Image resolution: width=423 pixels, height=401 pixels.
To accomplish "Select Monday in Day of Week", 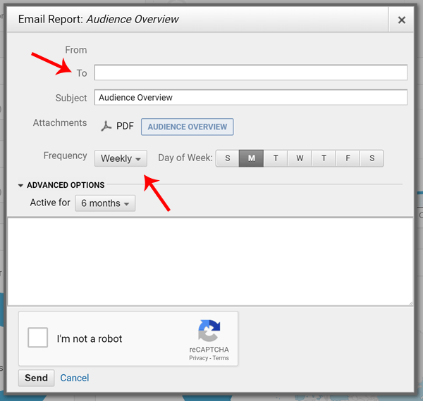I will (251, 158).
